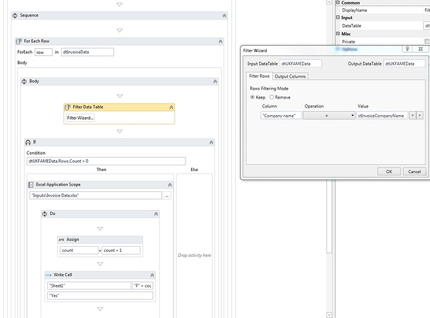Toggle the Private checkbox in Misc

point(427,41)
